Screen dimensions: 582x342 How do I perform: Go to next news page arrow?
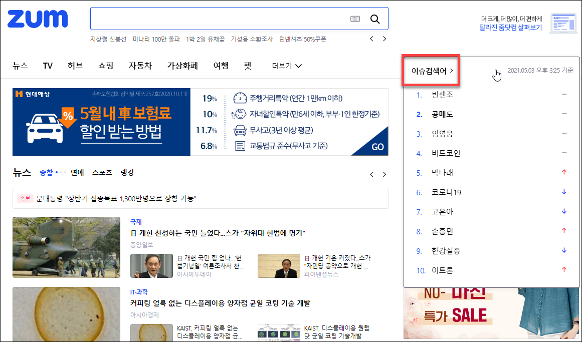point(384,174)
